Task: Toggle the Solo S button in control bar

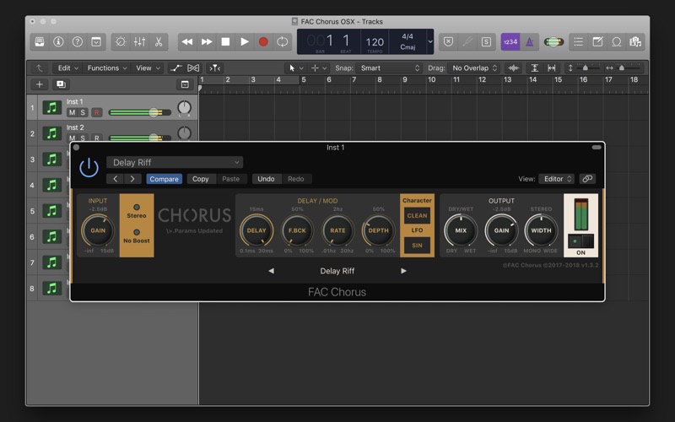Action: point(487,41)
